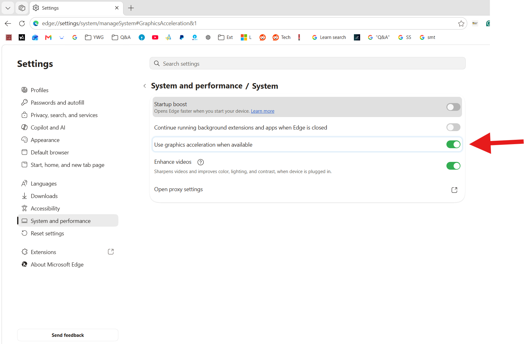Add this page to favorites with the star
The image size is (524, 344).
pos(461,24)
